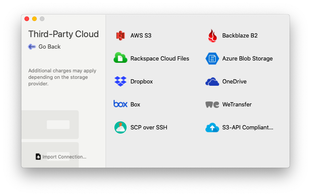Close the window with the red button
This screenshot has width=311, height=196.
[27, 19]
